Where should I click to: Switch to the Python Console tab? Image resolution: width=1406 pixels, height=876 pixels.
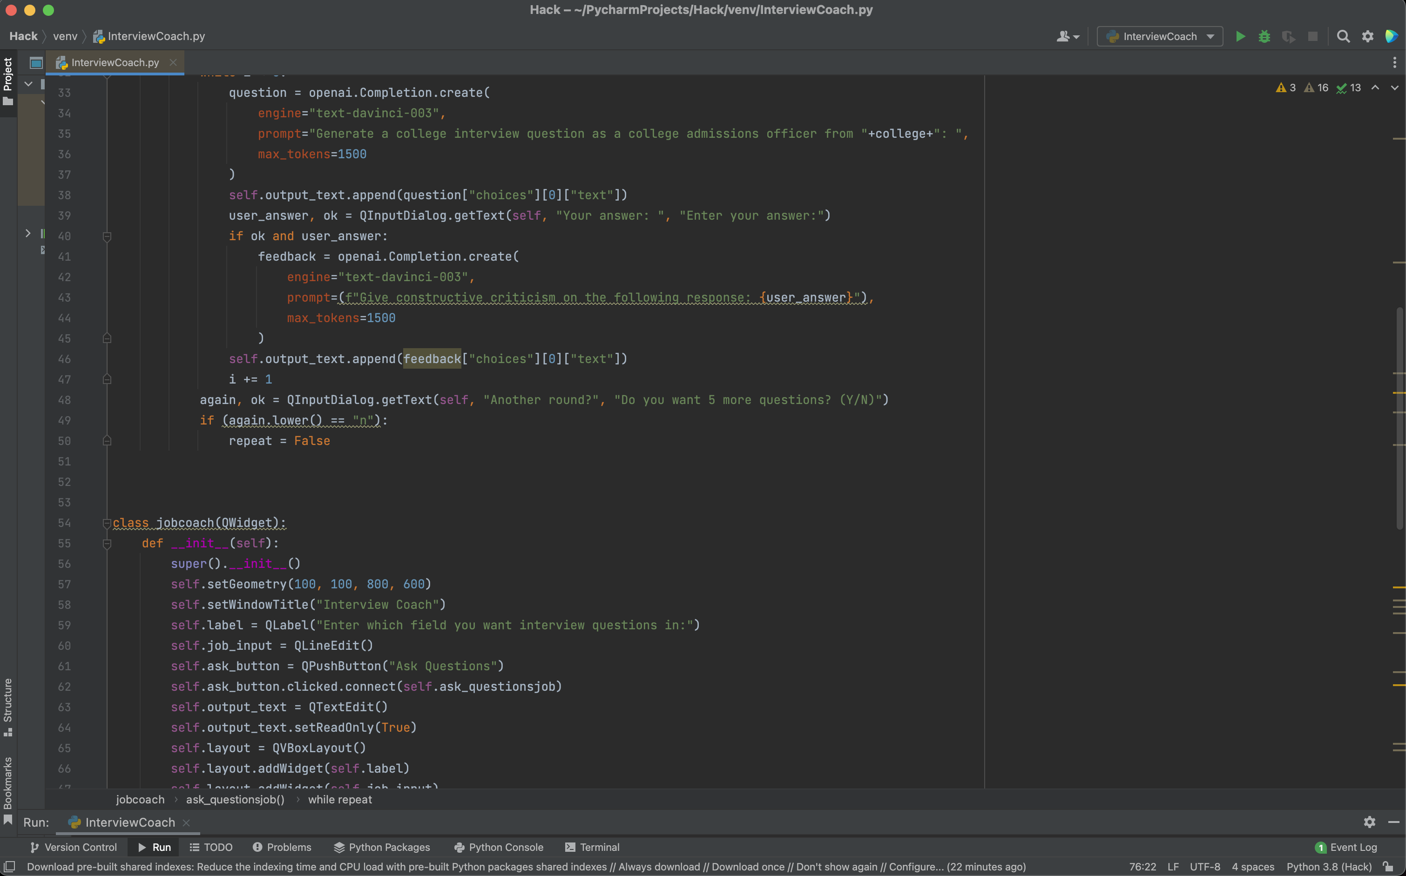point(499,847)
